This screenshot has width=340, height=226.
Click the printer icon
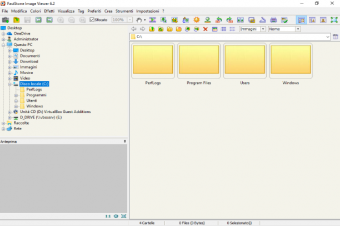coord(273,20)
